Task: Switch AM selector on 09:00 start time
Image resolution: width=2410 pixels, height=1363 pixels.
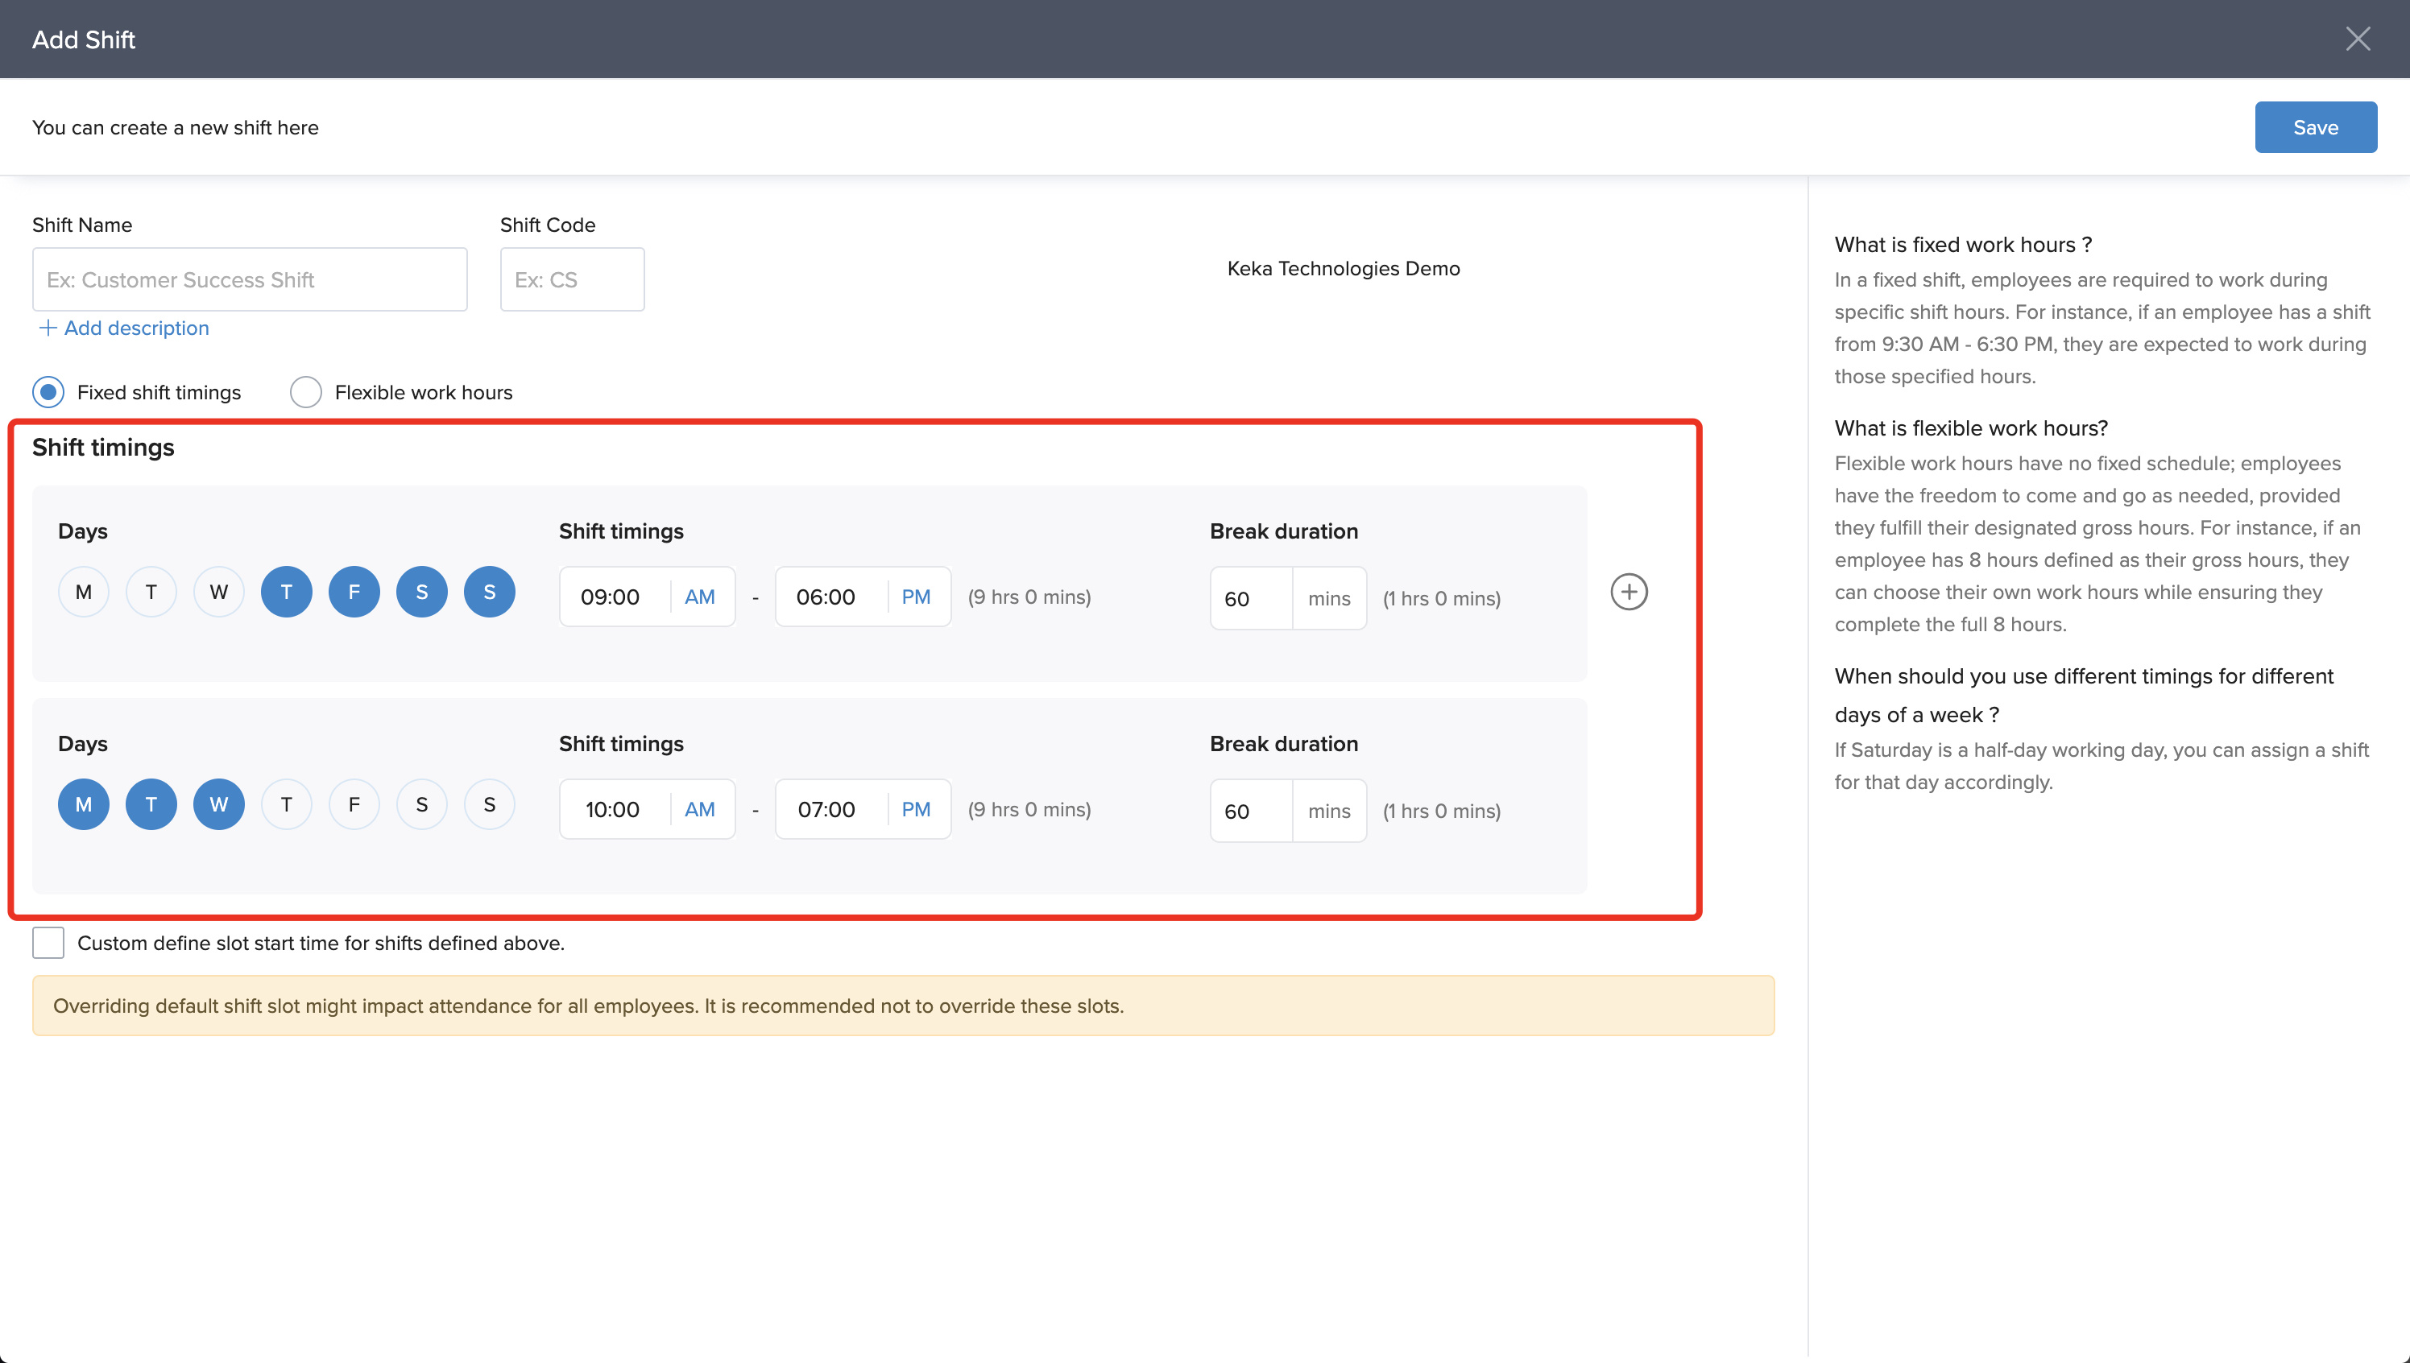Action: pos(699,597)
